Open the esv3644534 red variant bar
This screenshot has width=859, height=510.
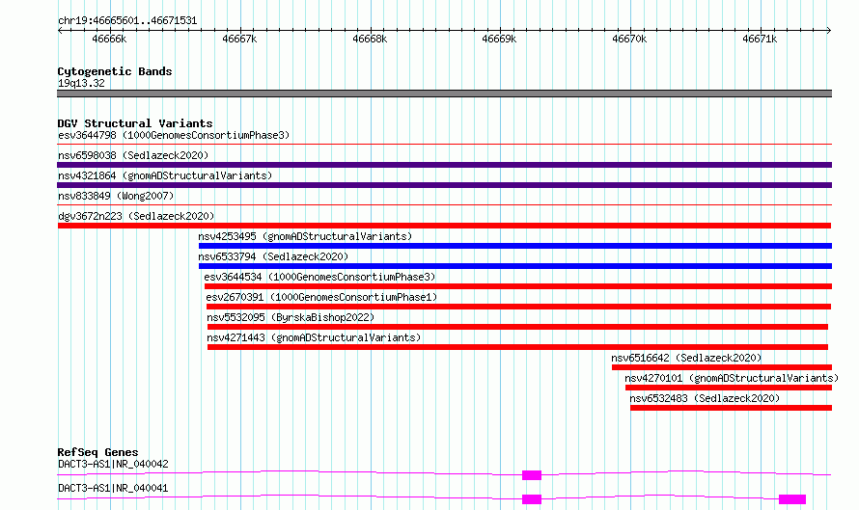coord(518,286)
